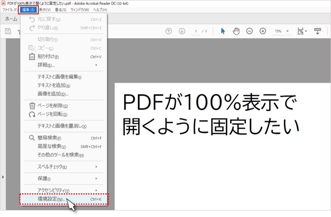The height and width of the screenshot is (217, 331).
Task: Choose 画像を追加 entry
Action: tap(64, 94)
